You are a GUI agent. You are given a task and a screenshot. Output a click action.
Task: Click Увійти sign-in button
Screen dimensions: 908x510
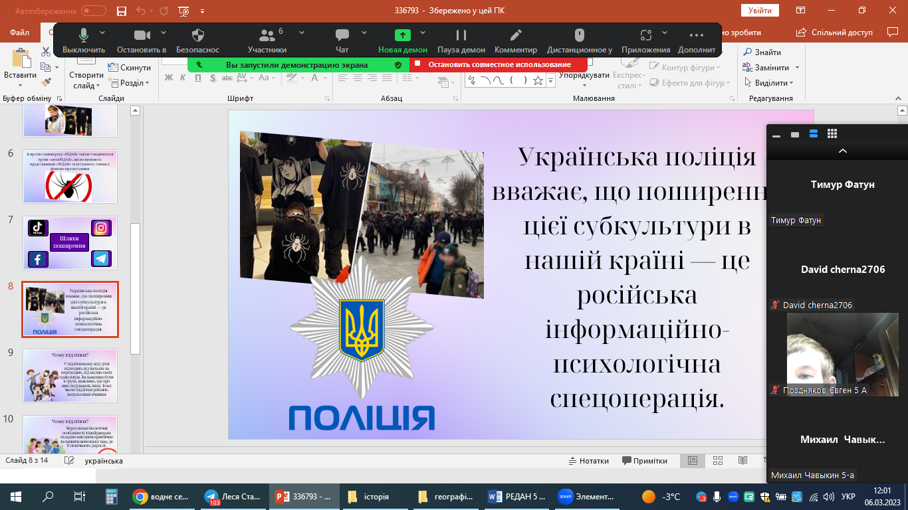point(760,11)
